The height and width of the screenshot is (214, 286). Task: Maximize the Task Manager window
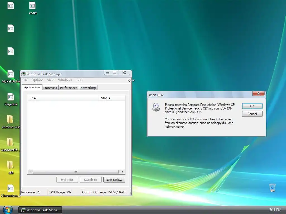tap(115, 73)
